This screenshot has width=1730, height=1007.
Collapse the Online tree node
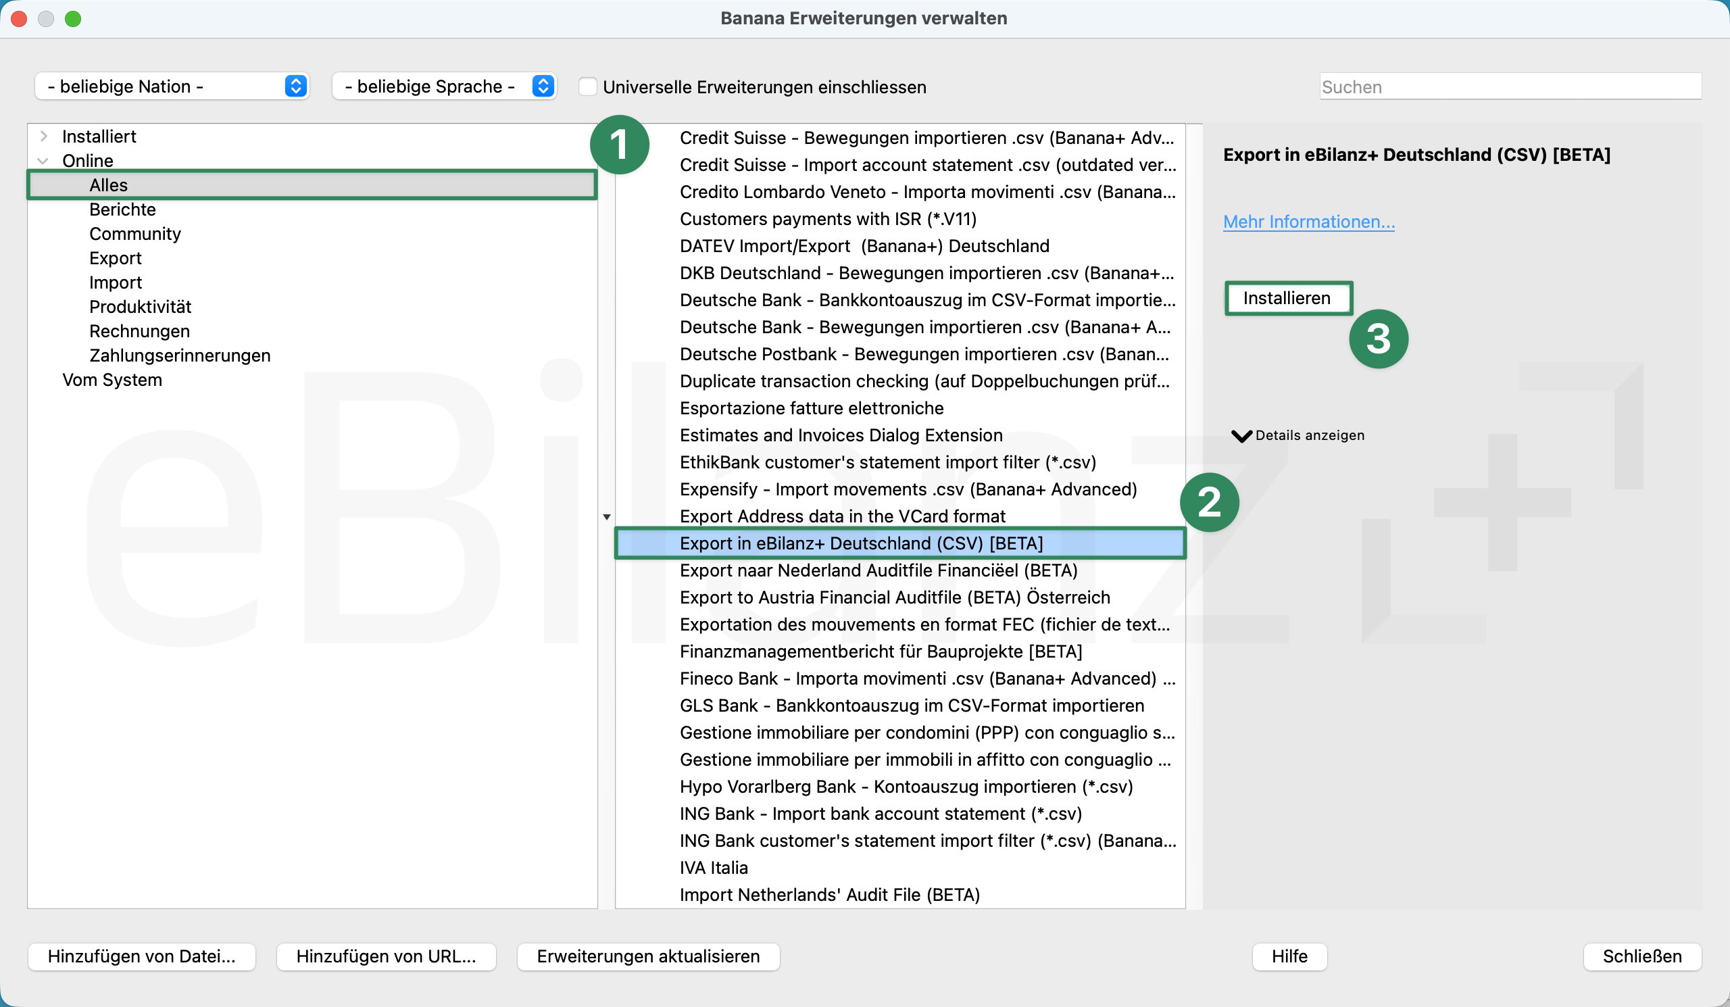tap(43, 161)
